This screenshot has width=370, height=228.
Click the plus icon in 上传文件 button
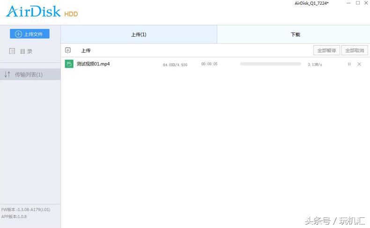18,34
